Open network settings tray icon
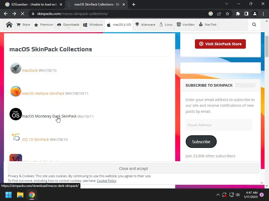Image resolution: width=269 pixels, height=201 pixels. pos(231,195)
